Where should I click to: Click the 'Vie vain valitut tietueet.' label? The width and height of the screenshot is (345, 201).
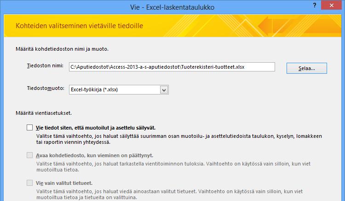[x=64, y=183]
